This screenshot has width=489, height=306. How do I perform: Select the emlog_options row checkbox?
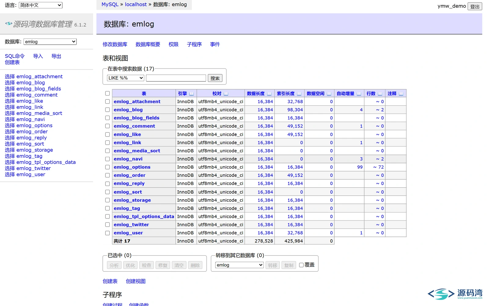[x=108, y=167]
